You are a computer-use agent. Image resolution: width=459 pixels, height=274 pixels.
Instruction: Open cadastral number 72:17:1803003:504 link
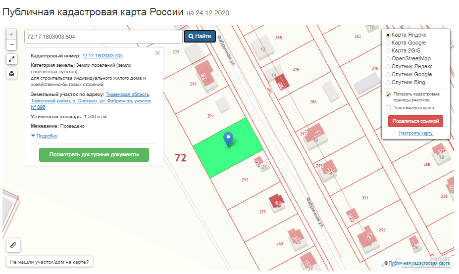[102, 56]
